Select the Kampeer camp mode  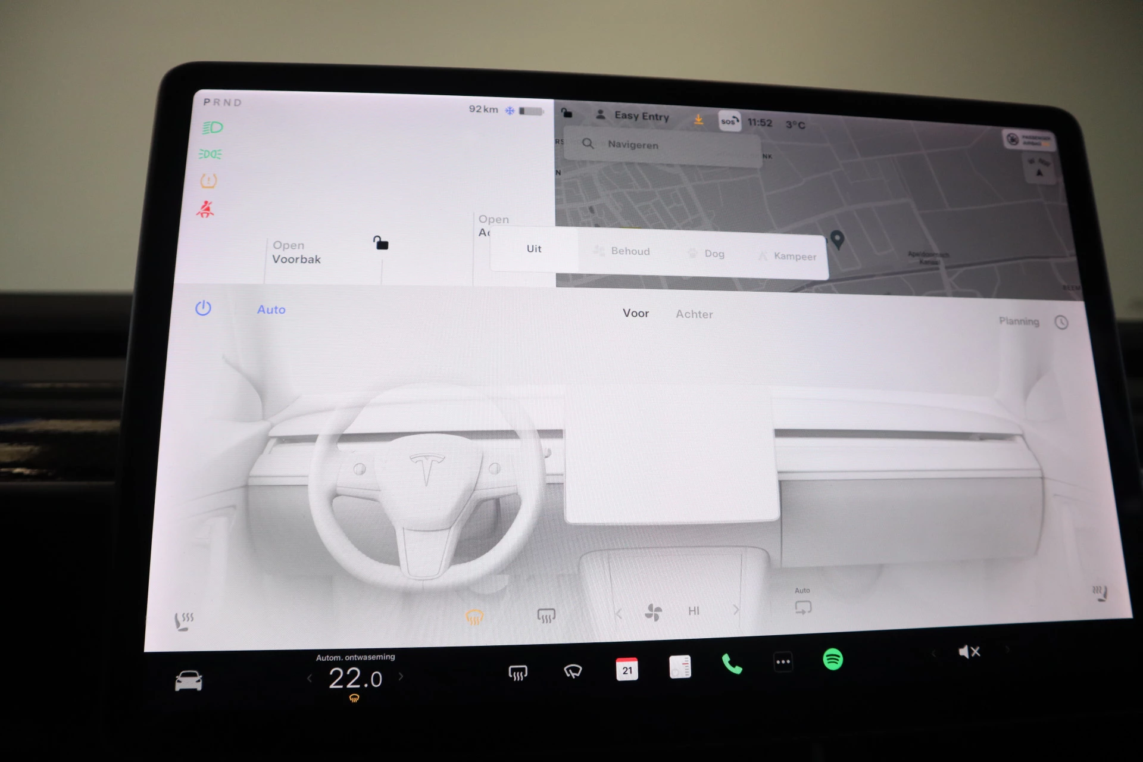[788, 256]
